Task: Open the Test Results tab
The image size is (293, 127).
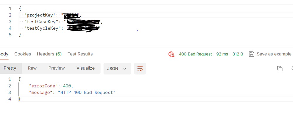Action: (x=80, y=54)
